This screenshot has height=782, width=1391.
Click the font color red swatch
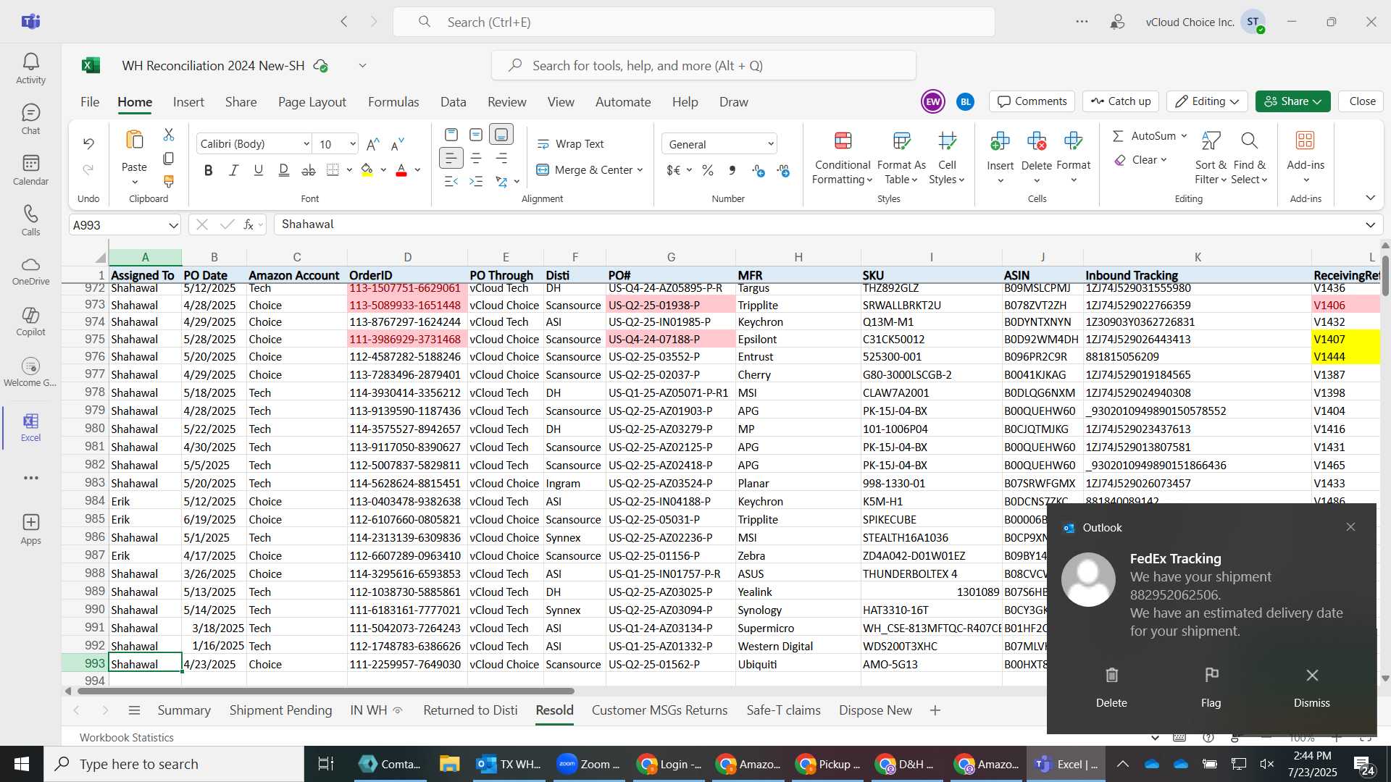401,170
